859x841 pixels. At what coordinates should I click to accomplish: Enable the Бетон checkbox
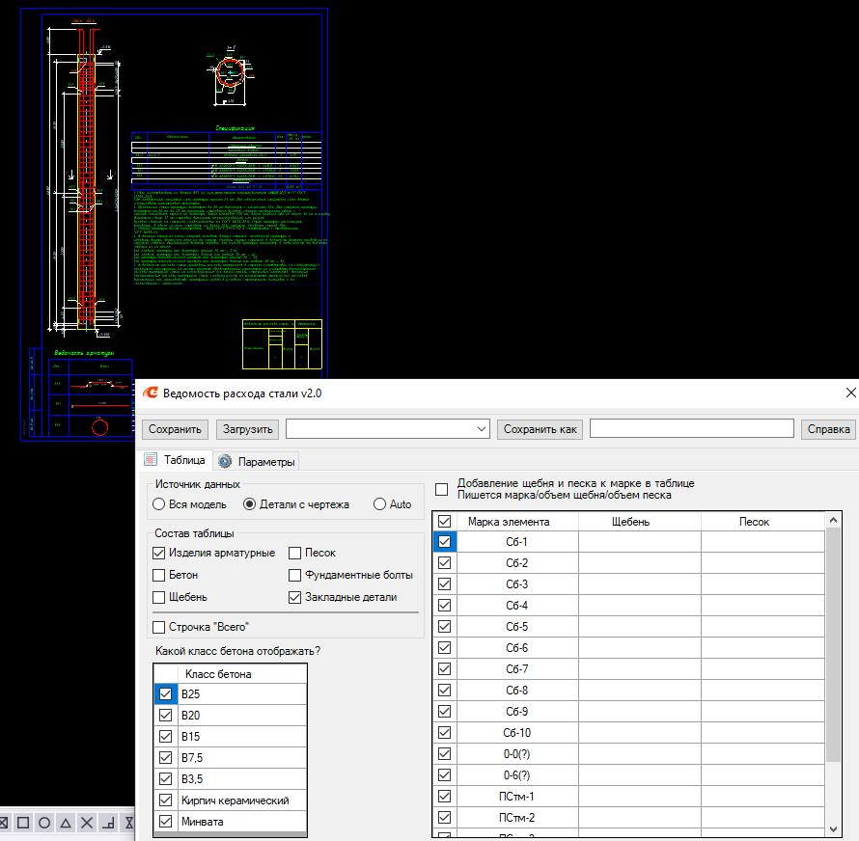159,575
